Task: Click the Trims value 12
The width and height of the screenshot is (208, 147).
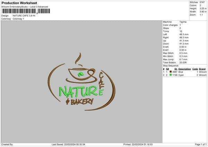Action: 181,31
